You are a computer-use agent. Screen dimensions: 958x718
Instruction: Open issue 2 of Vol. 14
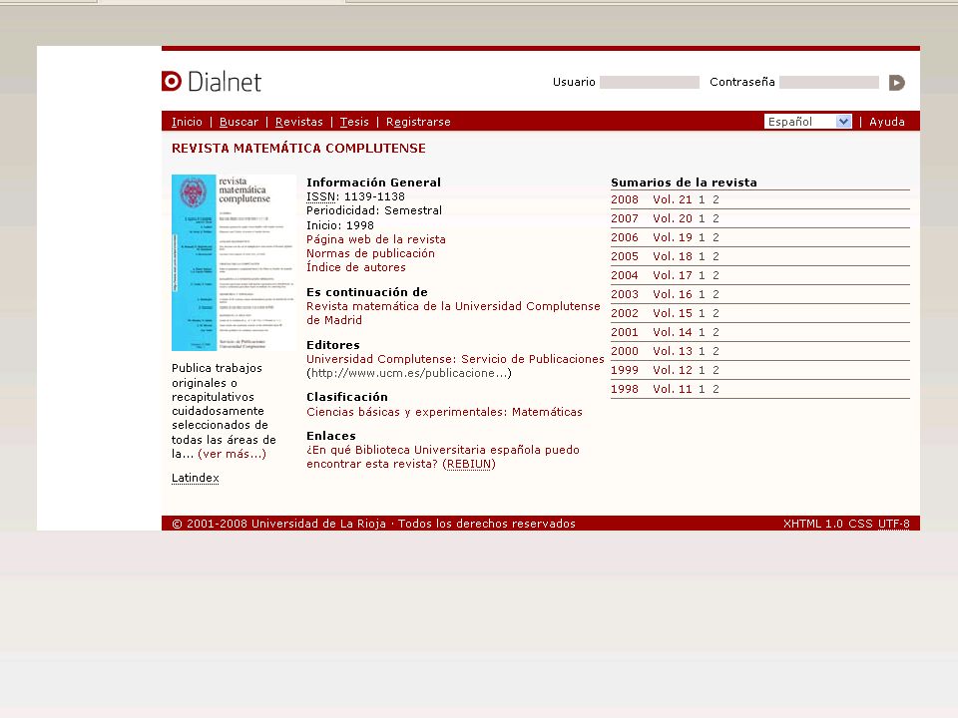tap(717, 332)
